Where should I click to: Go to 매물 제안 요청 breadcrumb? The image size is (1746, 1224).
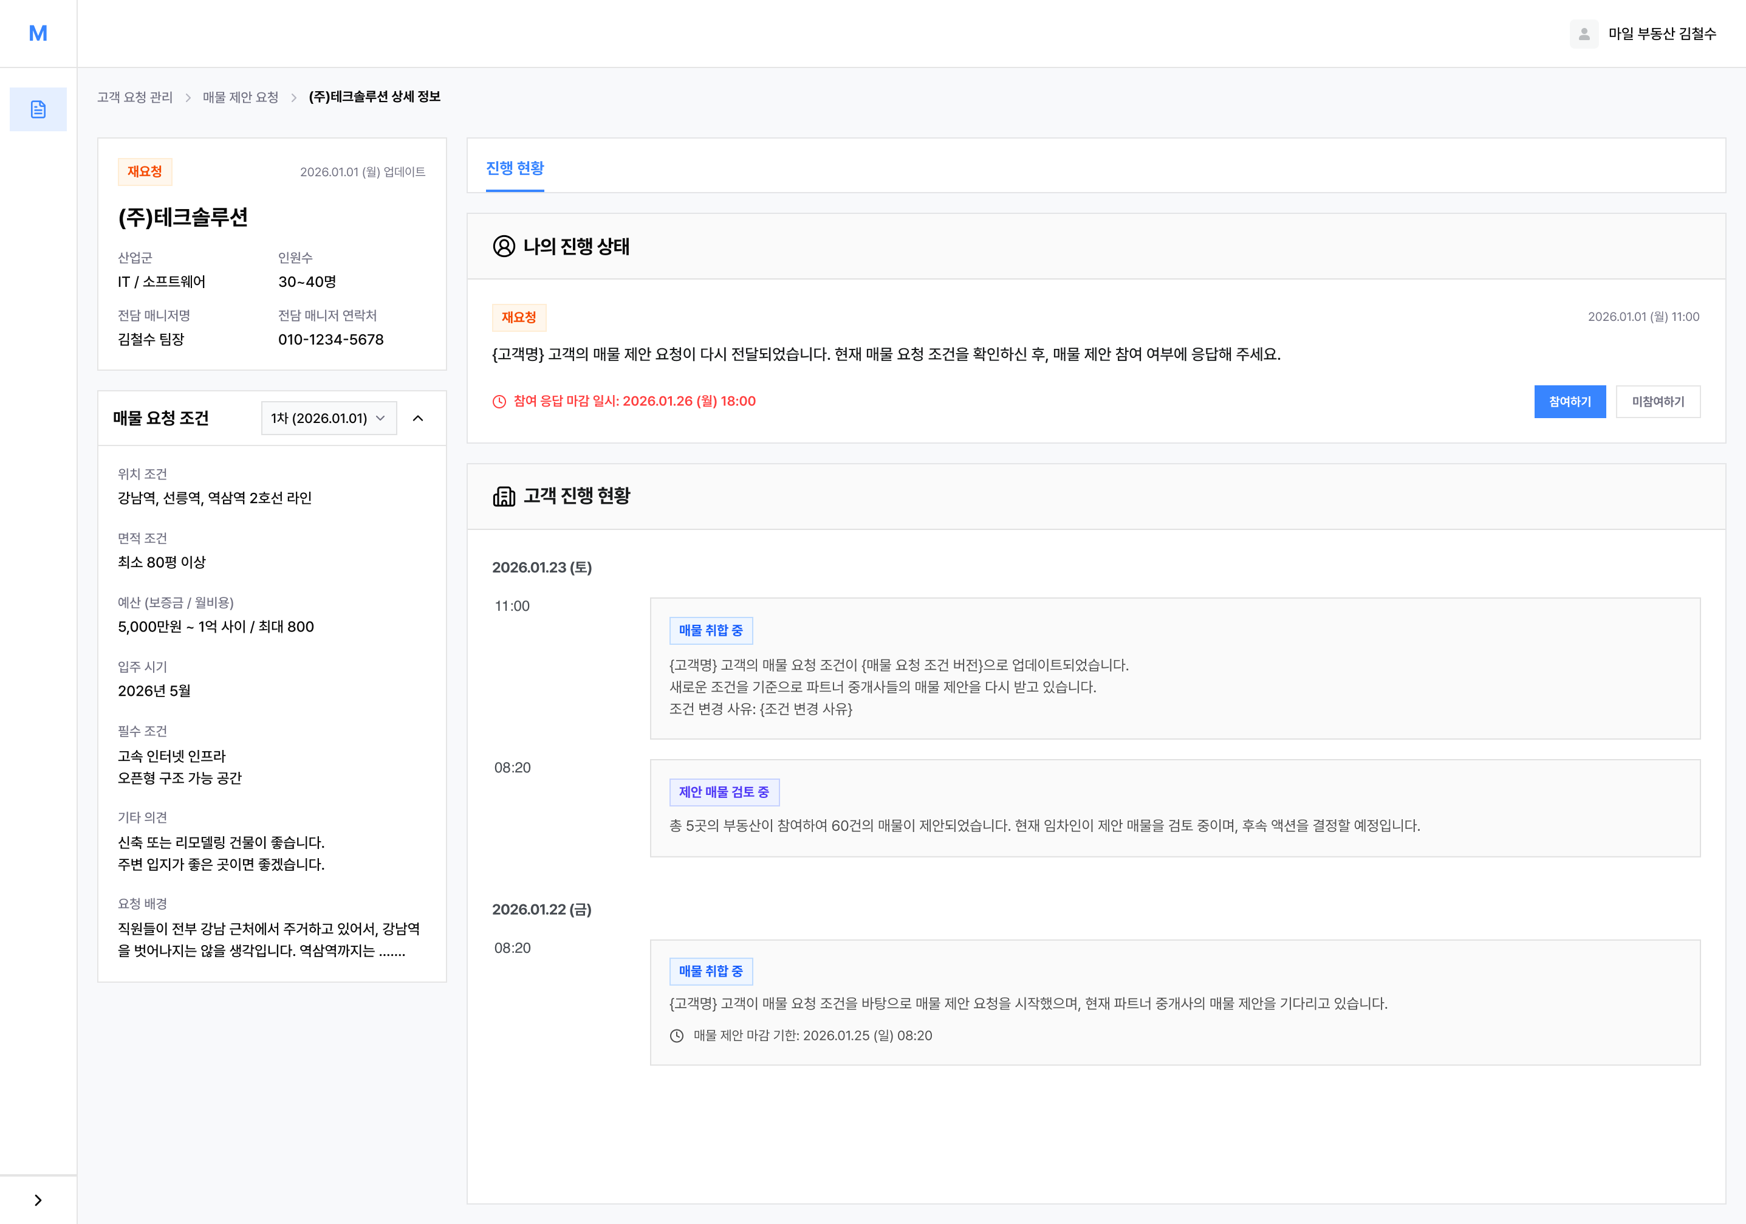tap(241, 97)
